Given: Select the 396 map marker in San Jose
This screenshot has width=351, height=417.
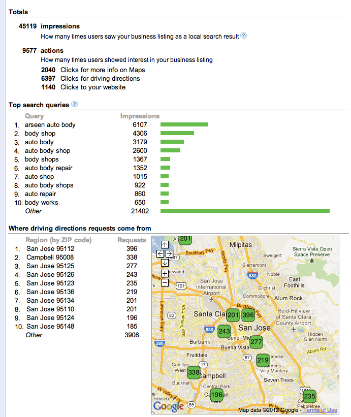Looking at the screenshot, I should click(248, 315).
